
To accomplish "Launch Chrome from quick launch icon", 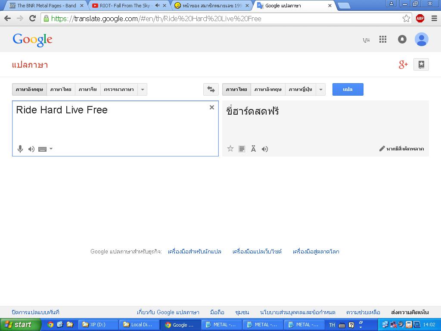I will [x=50, y=325].
